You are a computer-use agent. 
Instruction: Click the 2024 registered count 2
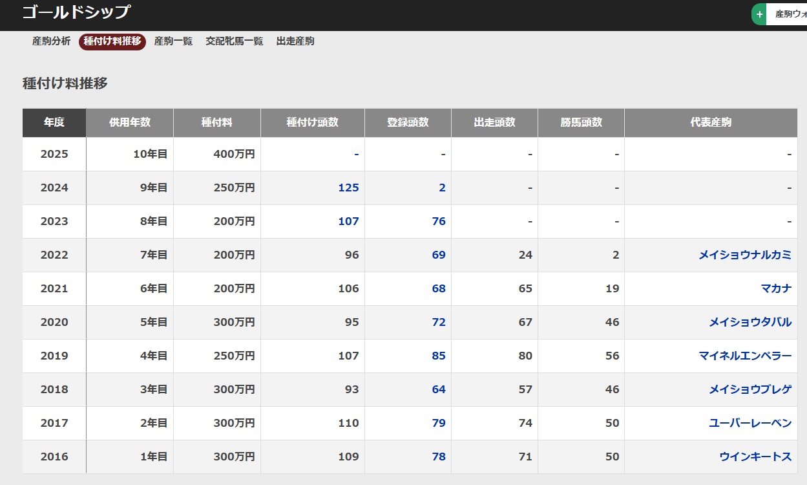(442, 188)
